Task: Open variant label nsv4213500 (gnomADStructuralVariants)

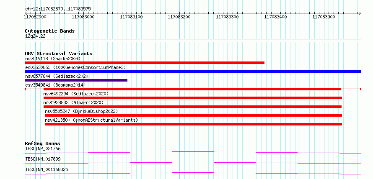Action: tap(91, 120)
